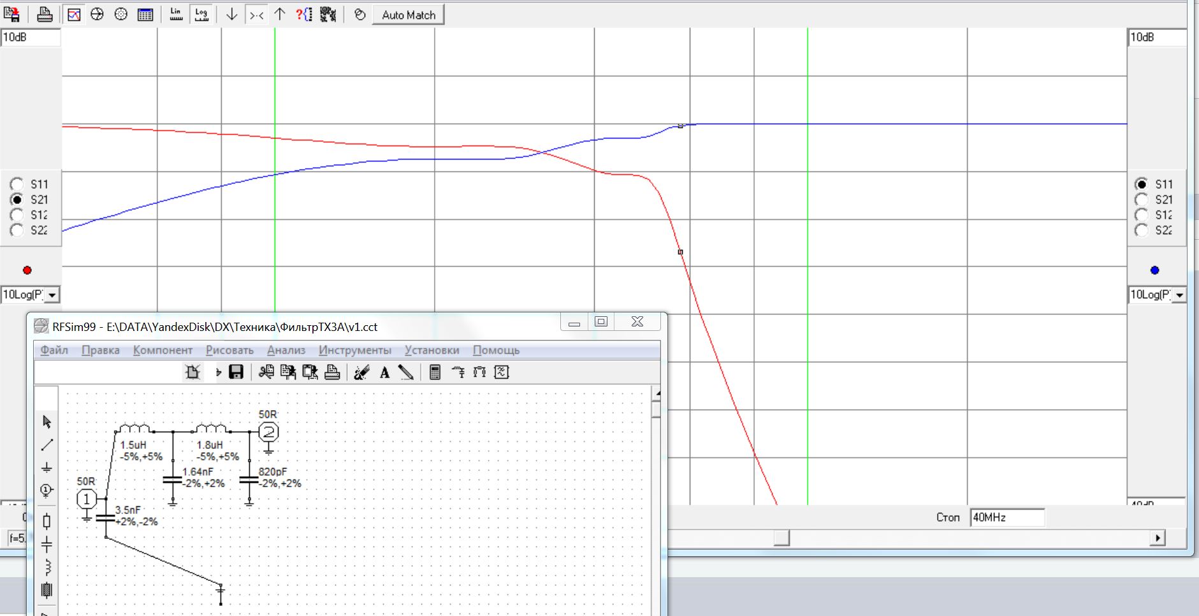Viewport: 1199px width, 616px height.
Task: Click the blue trace color dot
Action: (x=1154, y=270)
